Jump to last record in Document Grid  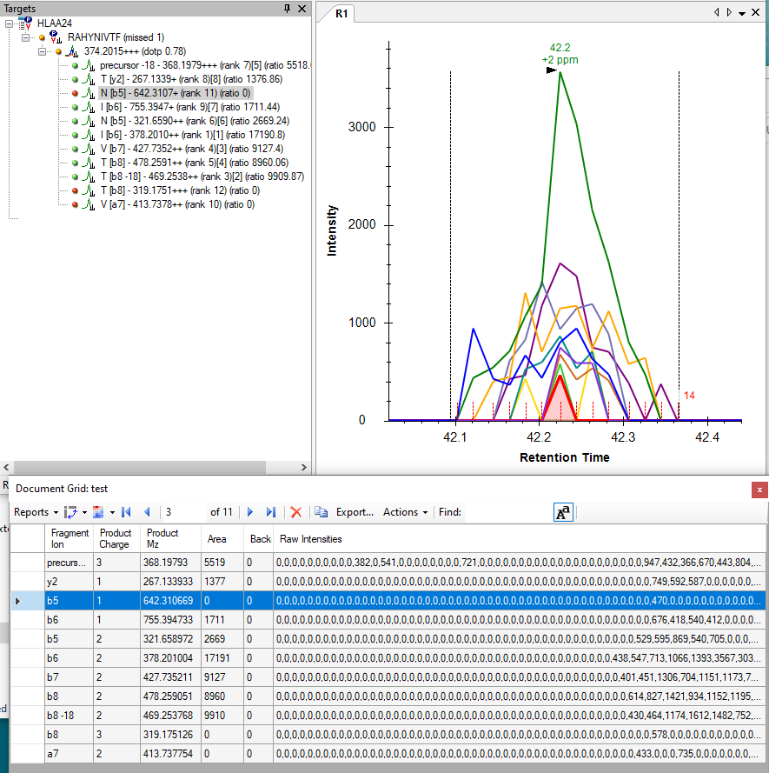click(x=271, y=512)
